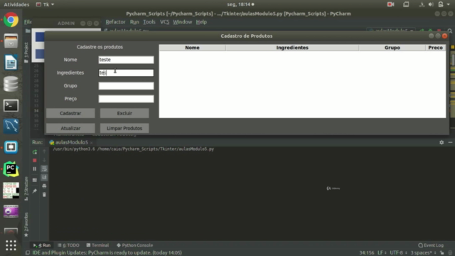Focus the Ingredientes input field
Image resolution: width=455 pixels, height=256 pixels.
[126, 73]
